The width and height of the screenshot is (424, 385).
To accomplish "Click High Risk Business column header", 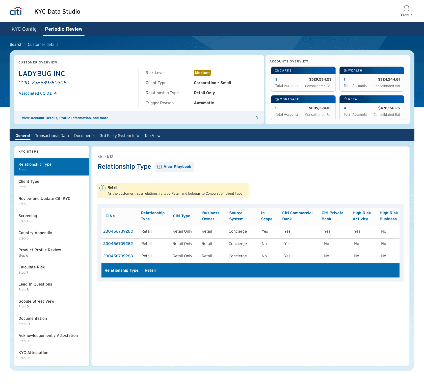I will pyautogui.click(x=389, y=216).
